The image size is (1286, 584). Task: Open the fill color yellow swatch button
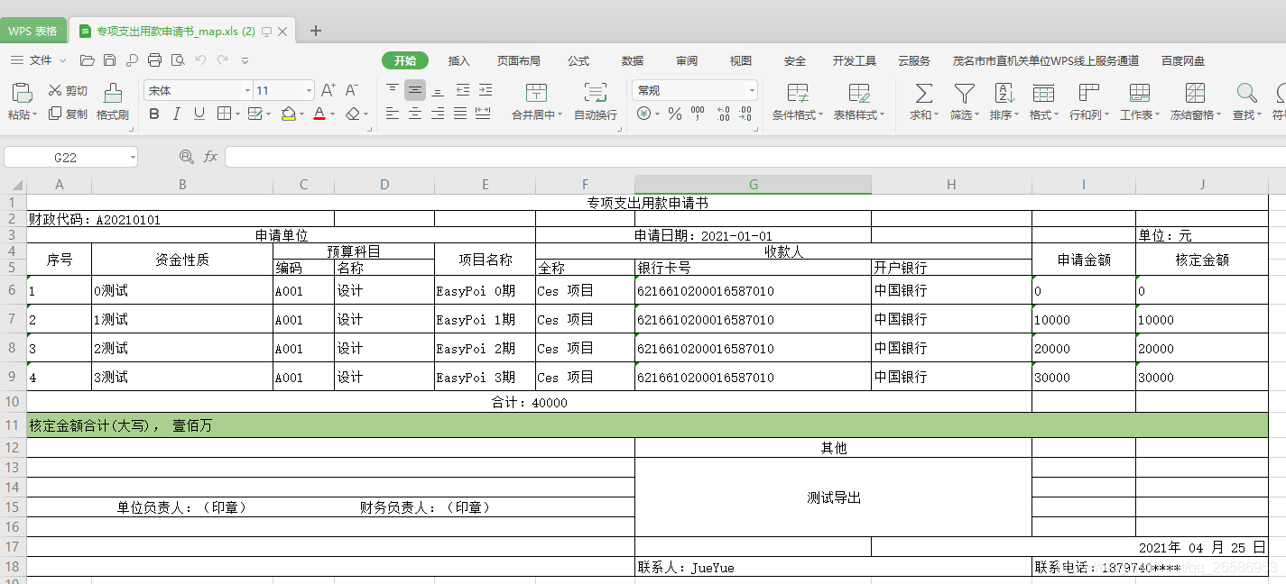[288, 114]
